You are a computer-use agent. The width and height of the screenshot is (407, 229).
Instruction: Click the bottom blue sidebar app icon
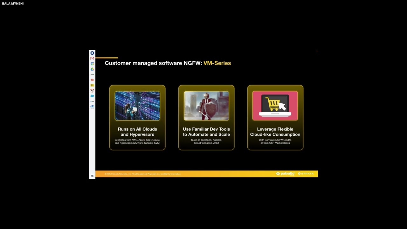point(92,107)
